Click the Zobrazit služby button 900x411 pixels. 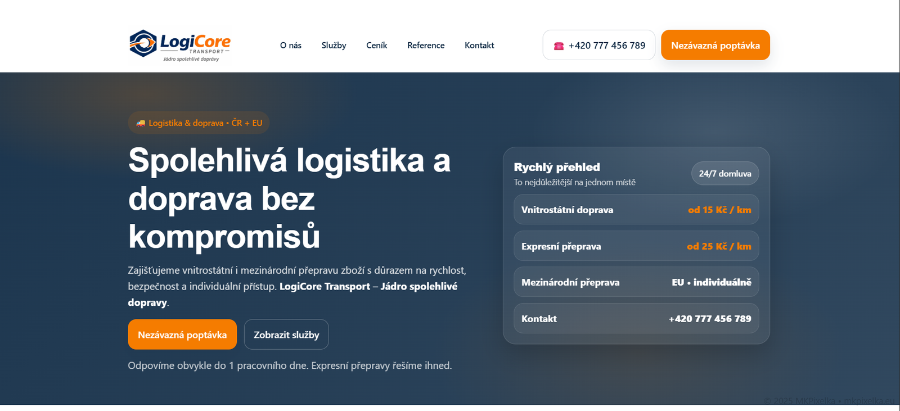286,335
